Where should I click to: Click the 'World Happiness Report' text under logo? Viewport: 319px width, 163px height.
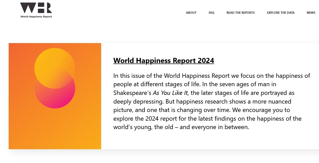point(36,17)
